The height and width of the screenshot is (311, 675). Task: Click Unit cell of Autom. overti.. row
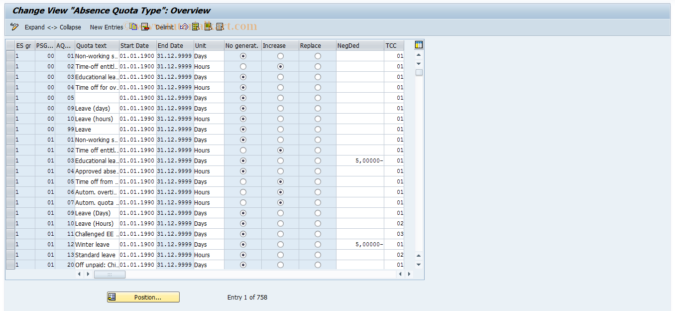coord(209,192)
